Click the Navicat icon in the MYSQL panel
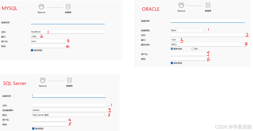Viewport: 253px width, 131px height. click(x=41, y=7)
